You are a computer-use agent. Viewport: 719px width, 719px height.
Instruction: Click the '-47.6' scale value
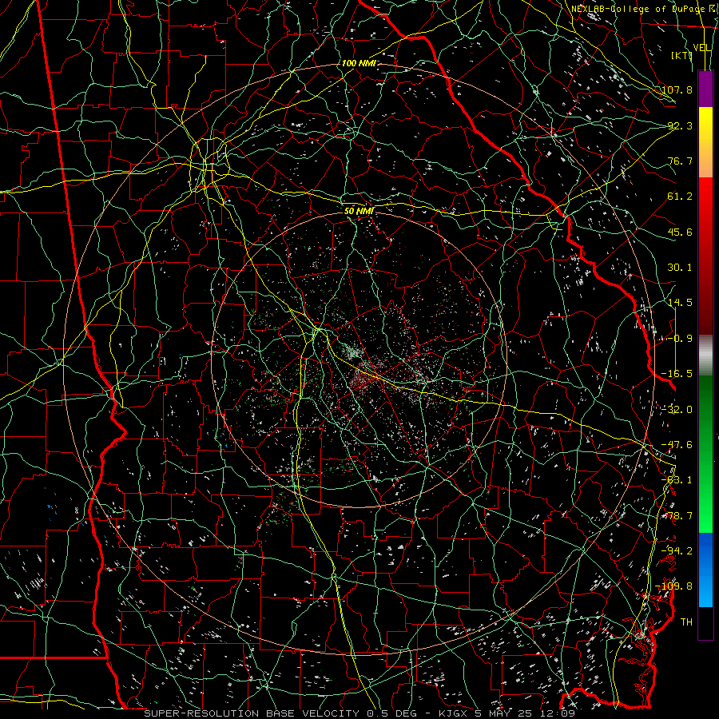pos(677,445)
